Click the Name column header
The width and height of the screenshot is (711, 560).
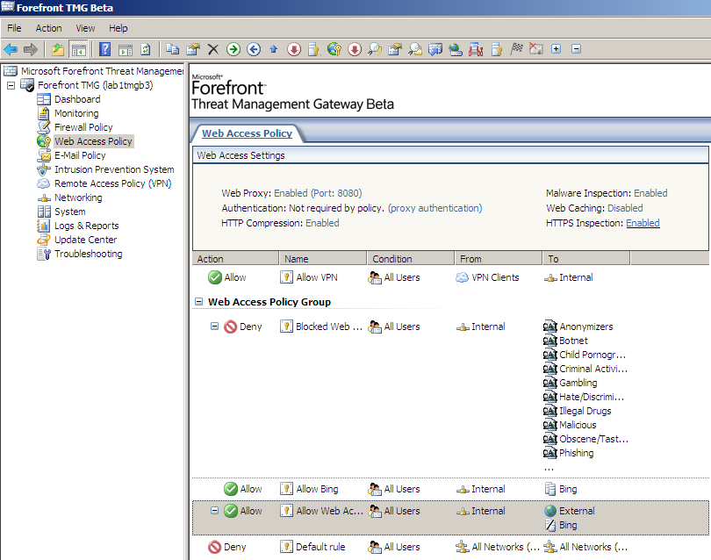pyautogui.click(x=323, y=258)
